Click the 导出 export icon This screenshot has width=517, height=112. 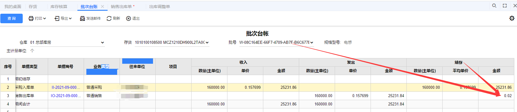57,18
